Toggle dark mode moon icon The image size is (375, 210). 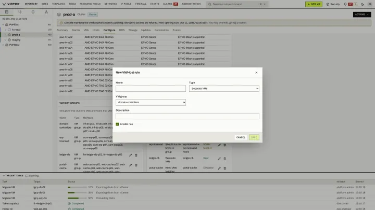(362, 4)
